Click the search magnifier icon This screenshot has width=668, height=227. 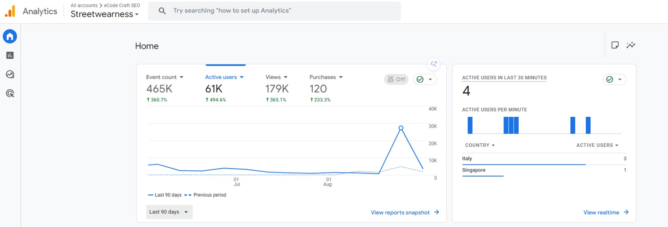[162, 11]
